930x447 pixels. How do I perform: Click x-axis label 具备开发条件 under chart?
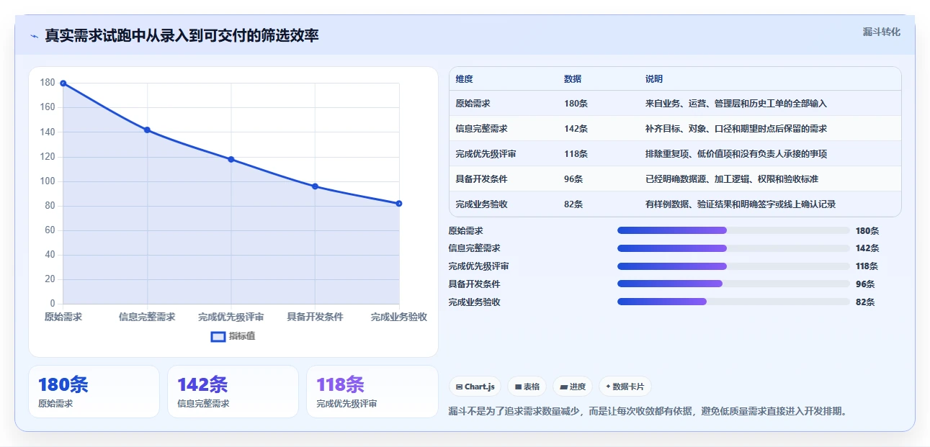[315, 317]
